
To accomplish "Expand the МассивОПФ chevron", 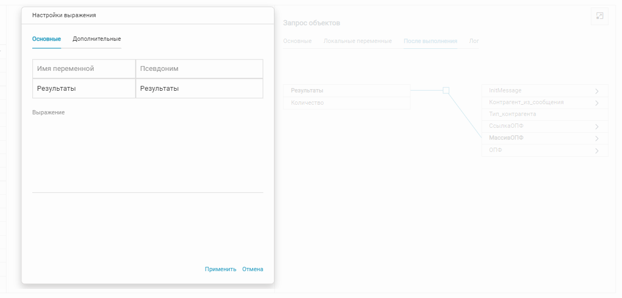I will click(x=597, y=139).
